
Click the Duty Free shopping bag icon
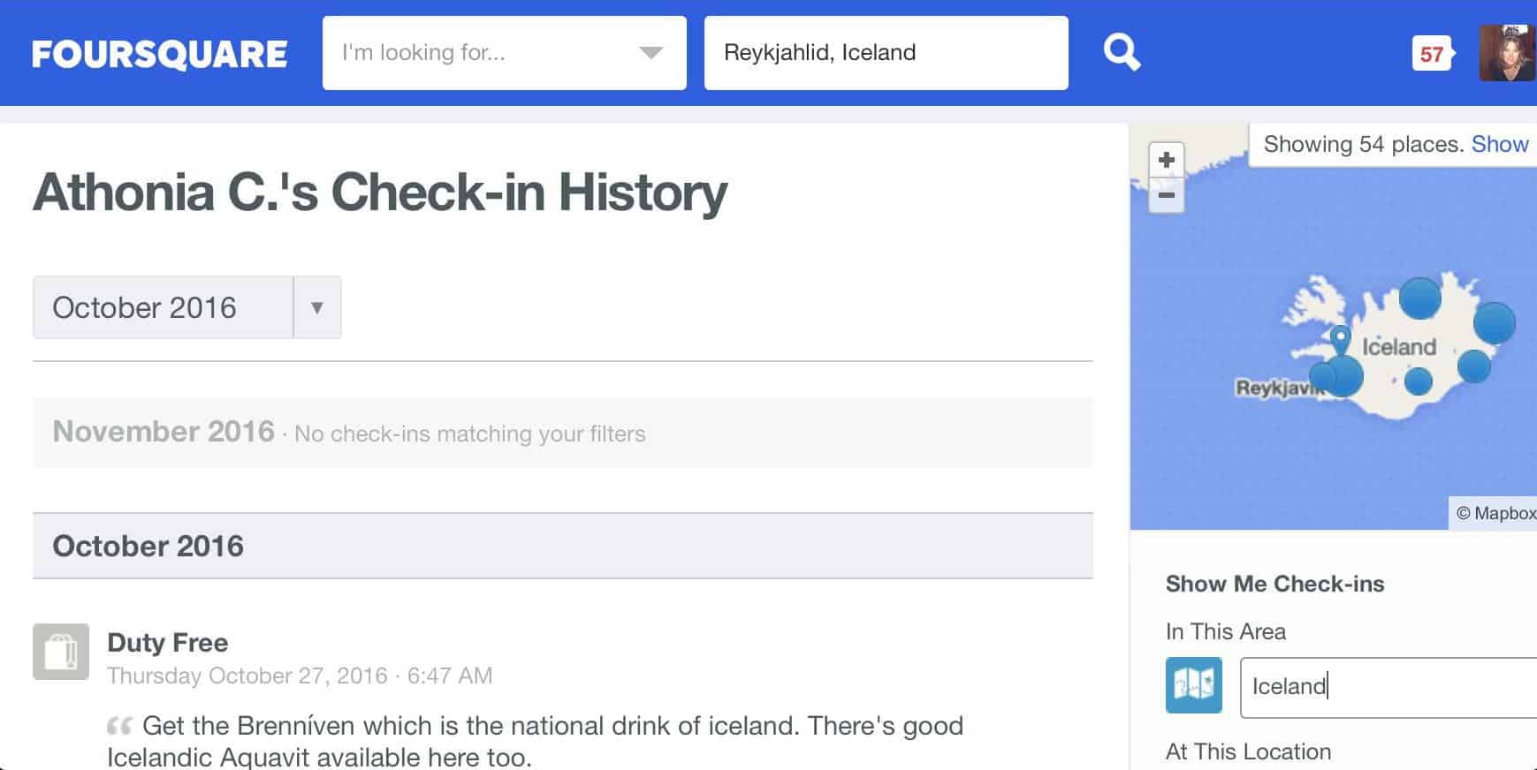[61, 652]
